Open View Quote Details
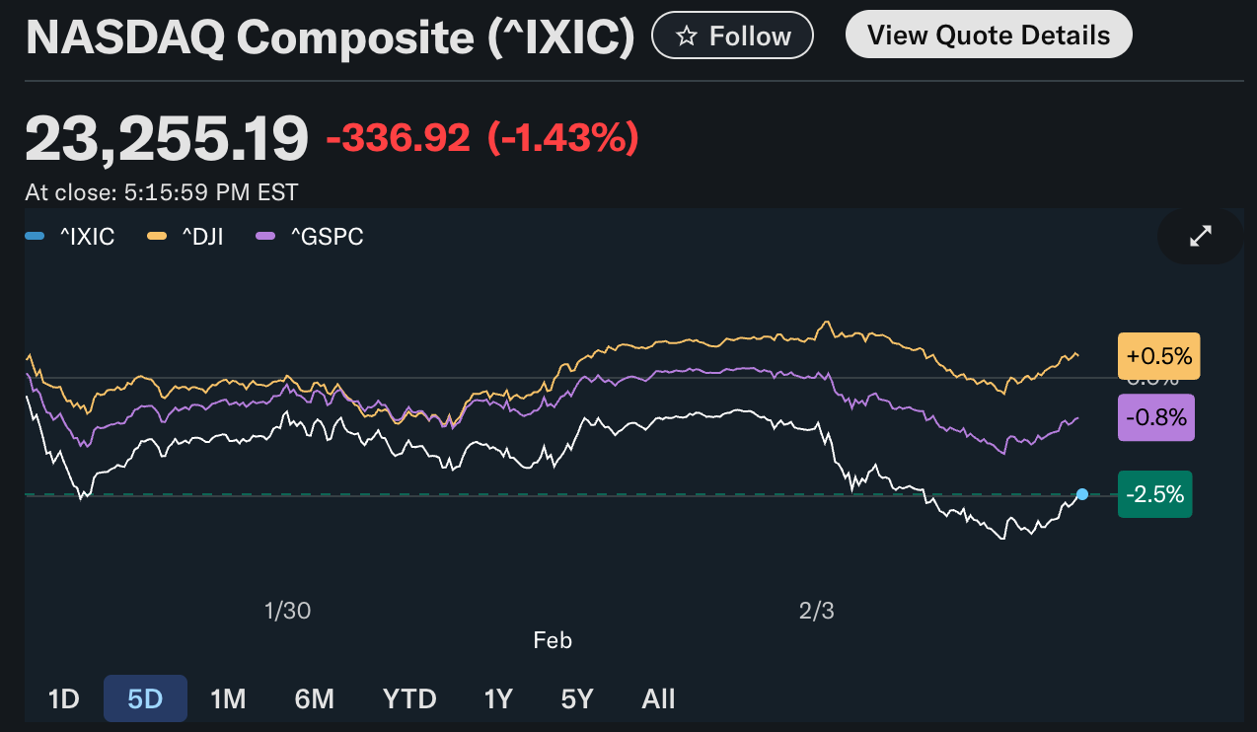This screenshot has width=1257, height=732. coord(988,35)
